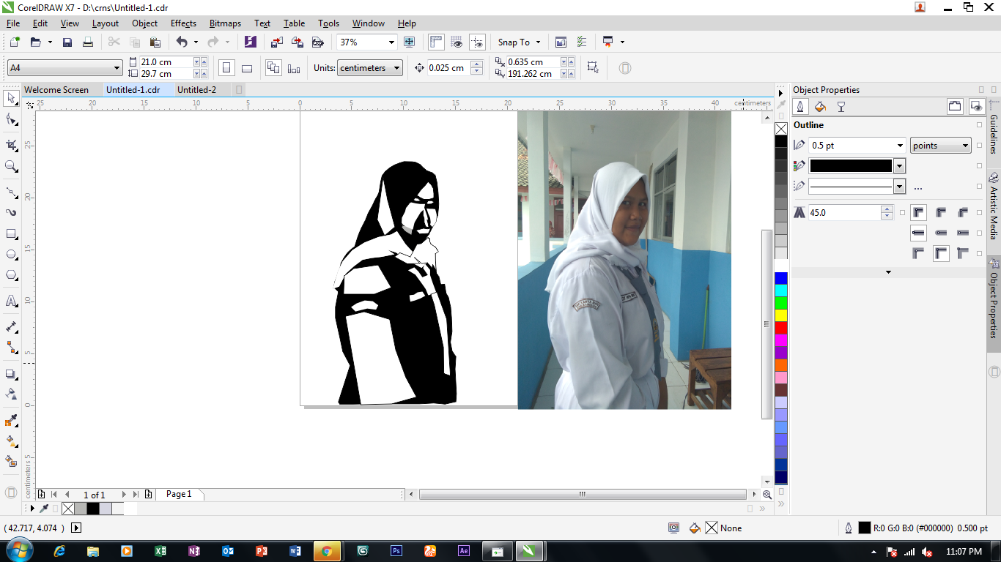
Task: Select the Drop Shadow tool
Action: 11,374
